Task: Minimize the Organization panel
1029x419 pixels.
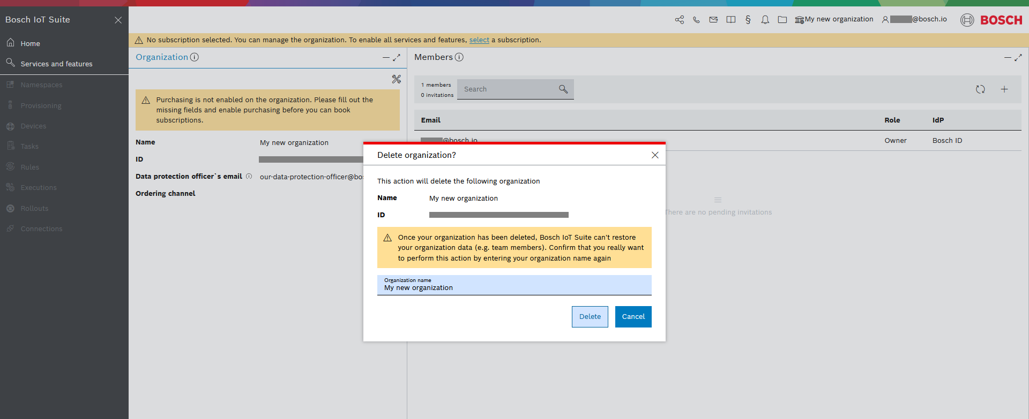Action: point(386,57)
